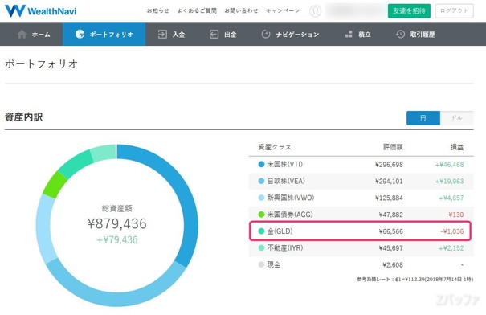This screenshot has height=315, width=486.
Task: Click the value ¥294,101
Action: tap(389, 182)
